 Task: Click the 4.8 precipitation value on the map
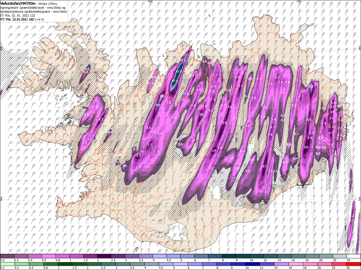[162, 96]
